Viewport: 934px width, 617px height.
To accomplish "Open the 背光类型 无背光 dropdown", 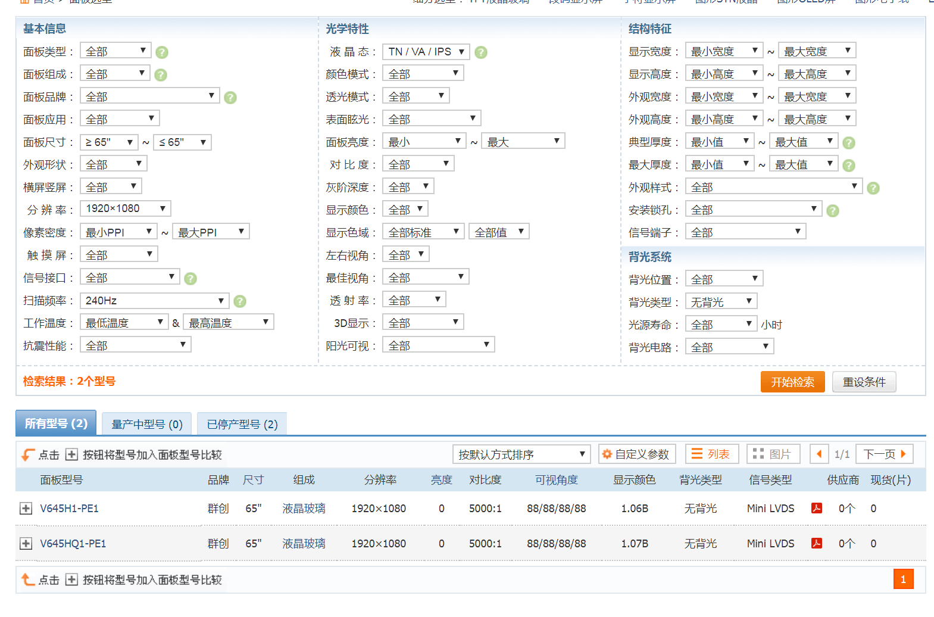I will click(x=721, y=302).
